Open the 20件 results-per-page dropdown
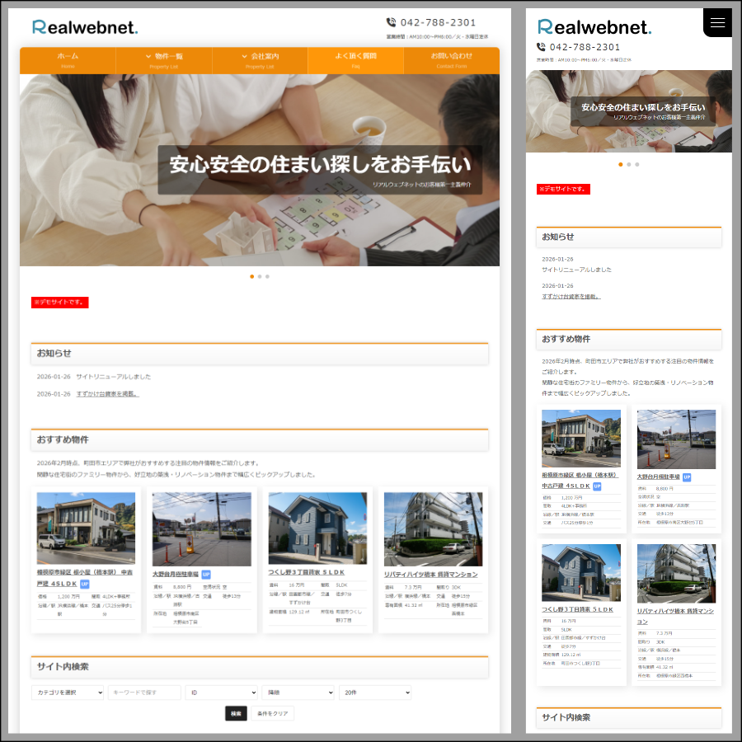 [374, 693]
